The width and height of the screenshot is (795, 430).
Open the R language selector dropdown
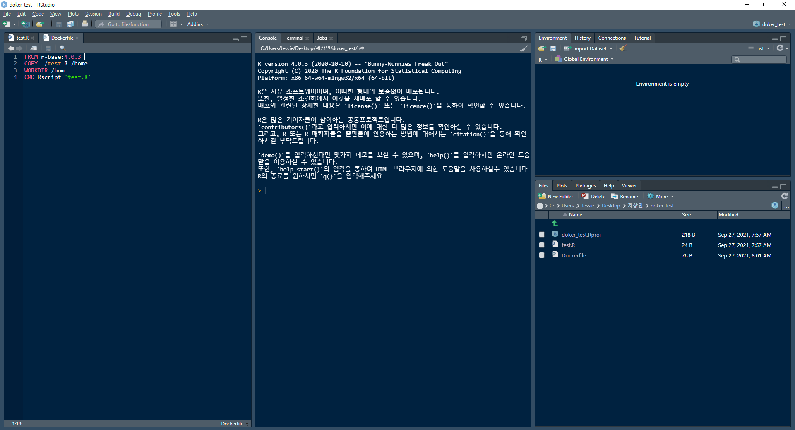[543, 60]
